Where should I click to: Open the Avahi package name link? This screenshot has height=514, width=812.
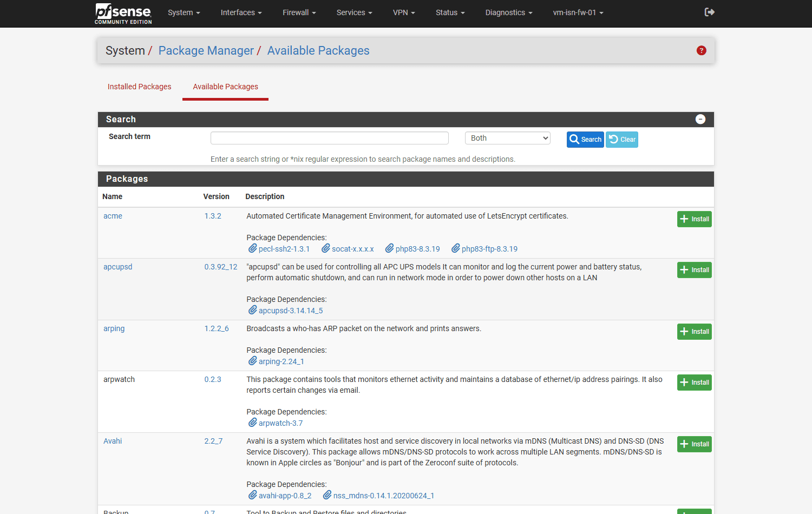[113, 441]
